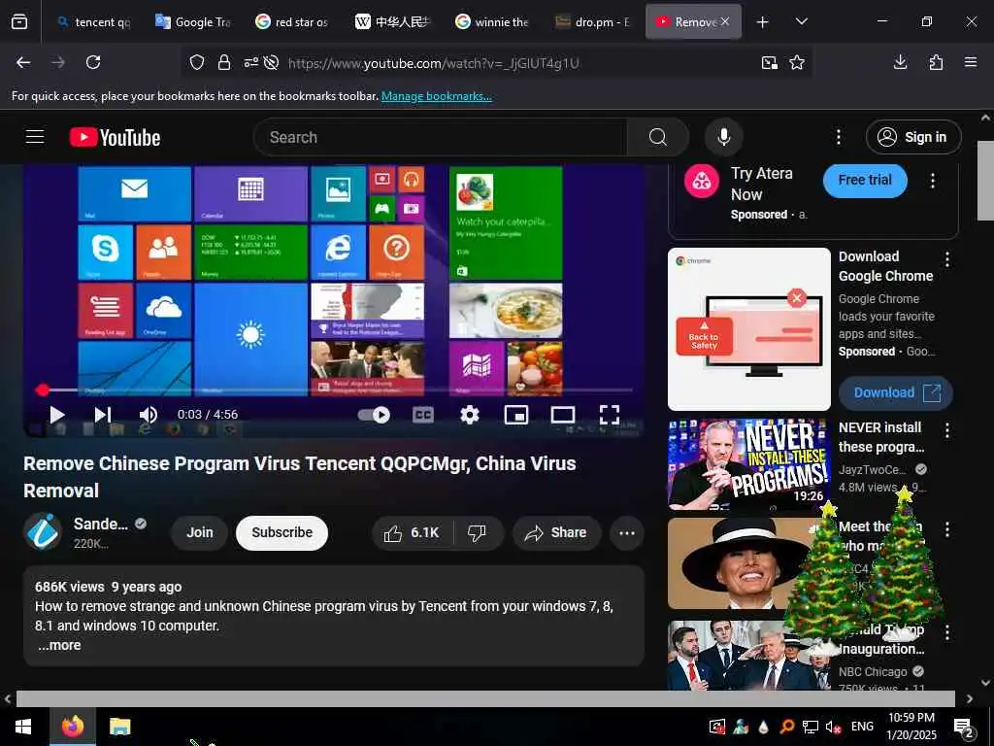
Task: Start voice search with microphone
Action: [x=724, y=137]
